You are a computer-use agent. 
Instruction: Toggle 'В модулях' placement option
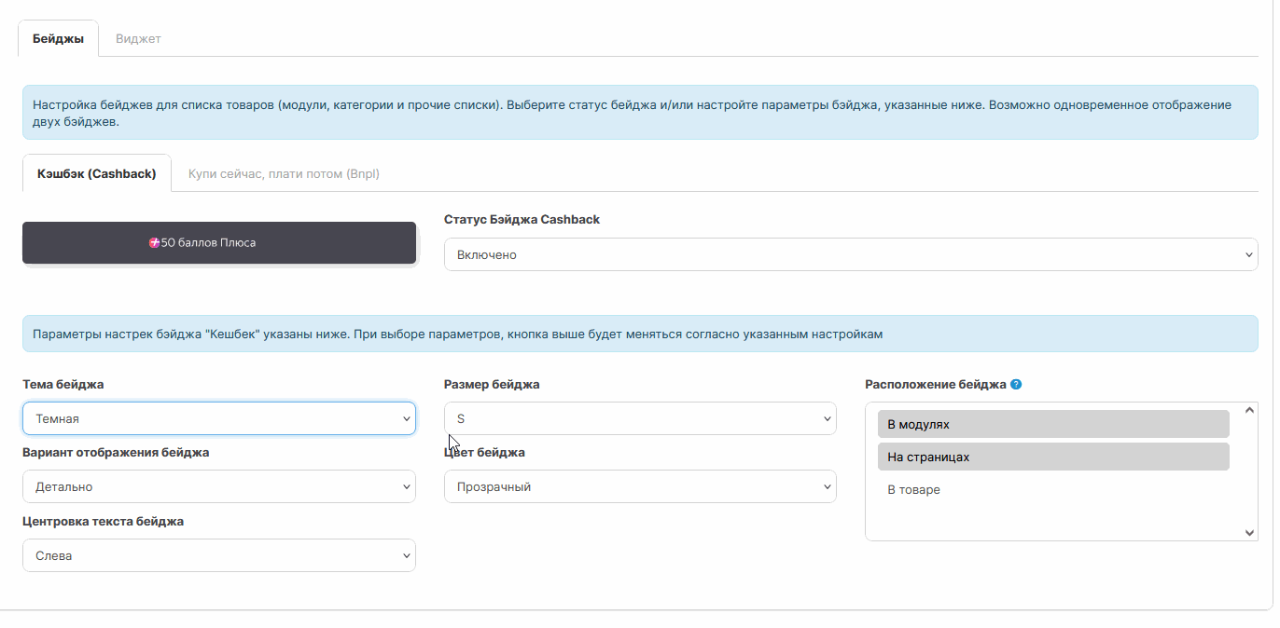coord(1052,424)
